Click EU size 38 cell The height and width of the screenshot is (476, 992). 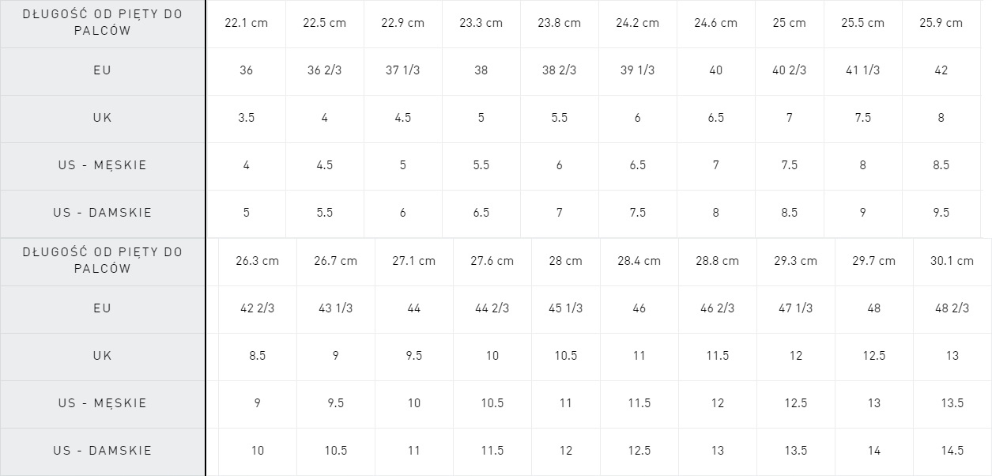[x=481, y=70]
